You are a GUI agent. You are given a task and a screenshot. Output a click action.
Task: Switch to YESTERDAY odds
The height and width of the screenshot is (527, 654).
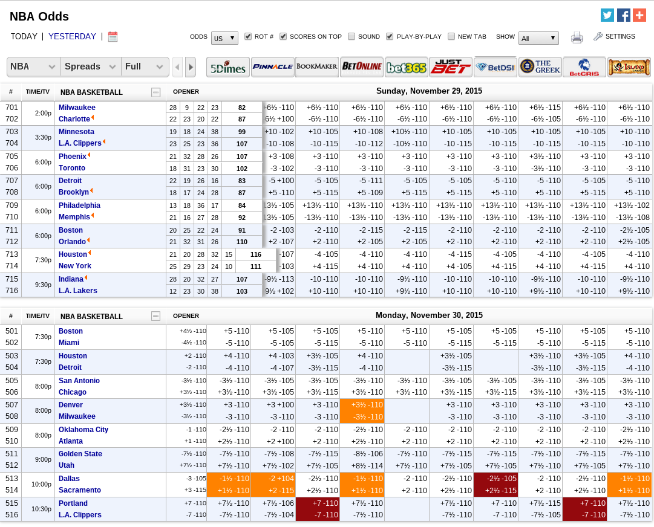72,36
